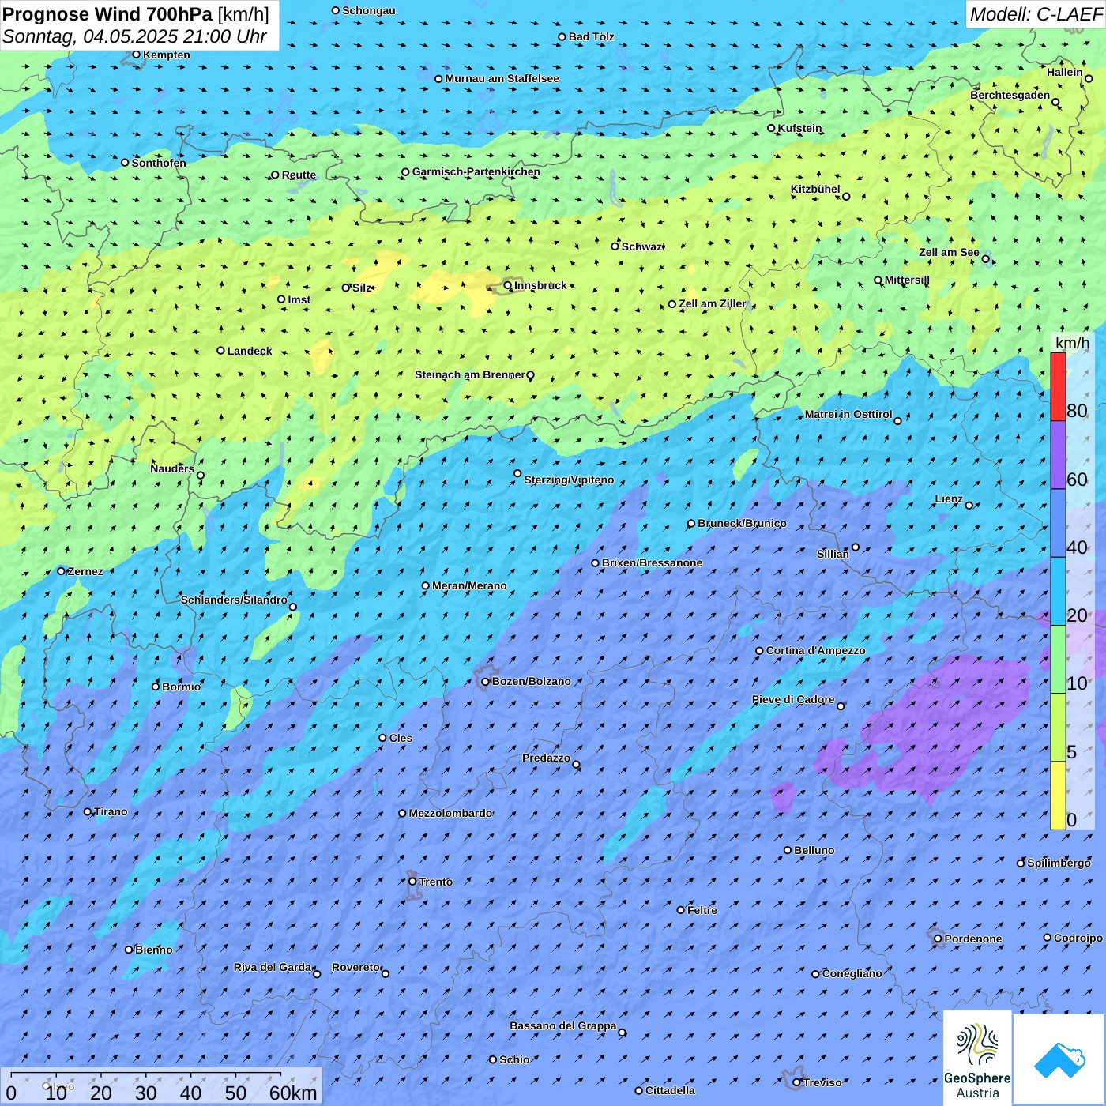Viewport: 1106px width, 1106px height.
Task: Click the Bormio city label
Action: 181,687
